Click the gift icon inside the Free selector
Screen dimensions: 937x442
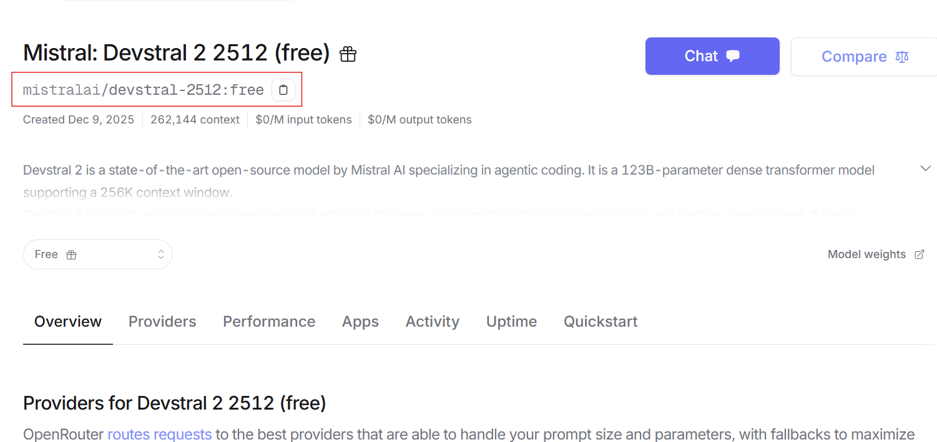pos(71,254)
